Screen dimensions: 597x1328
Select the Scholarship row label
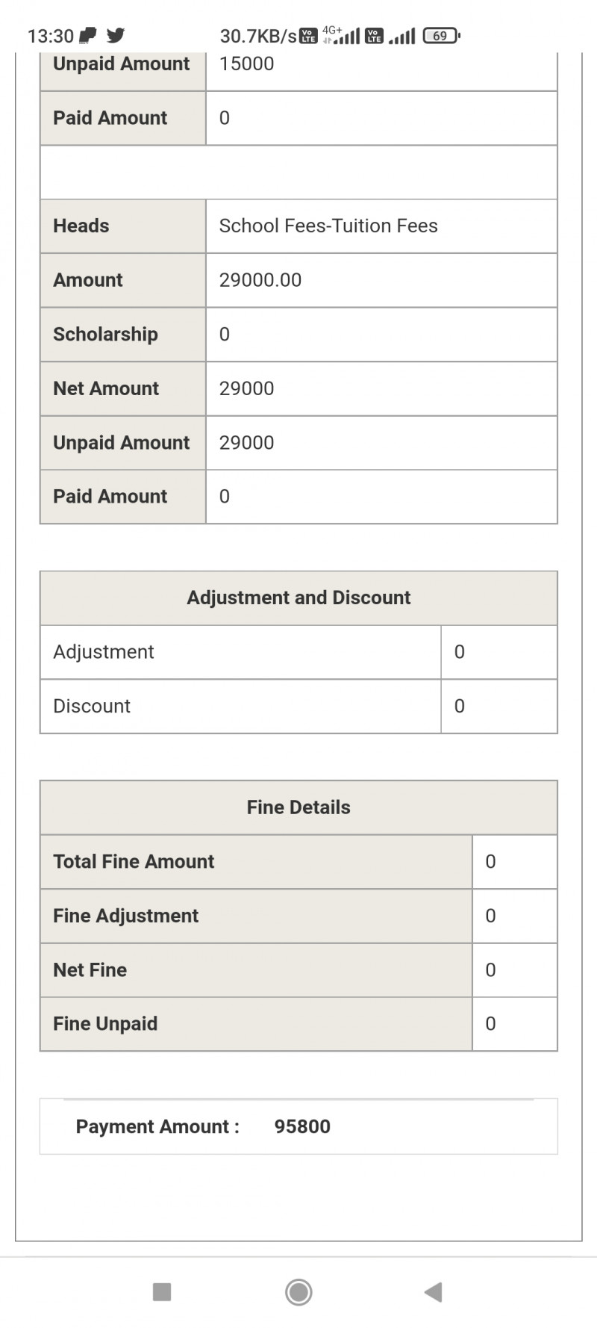click(x=105, y=334)
